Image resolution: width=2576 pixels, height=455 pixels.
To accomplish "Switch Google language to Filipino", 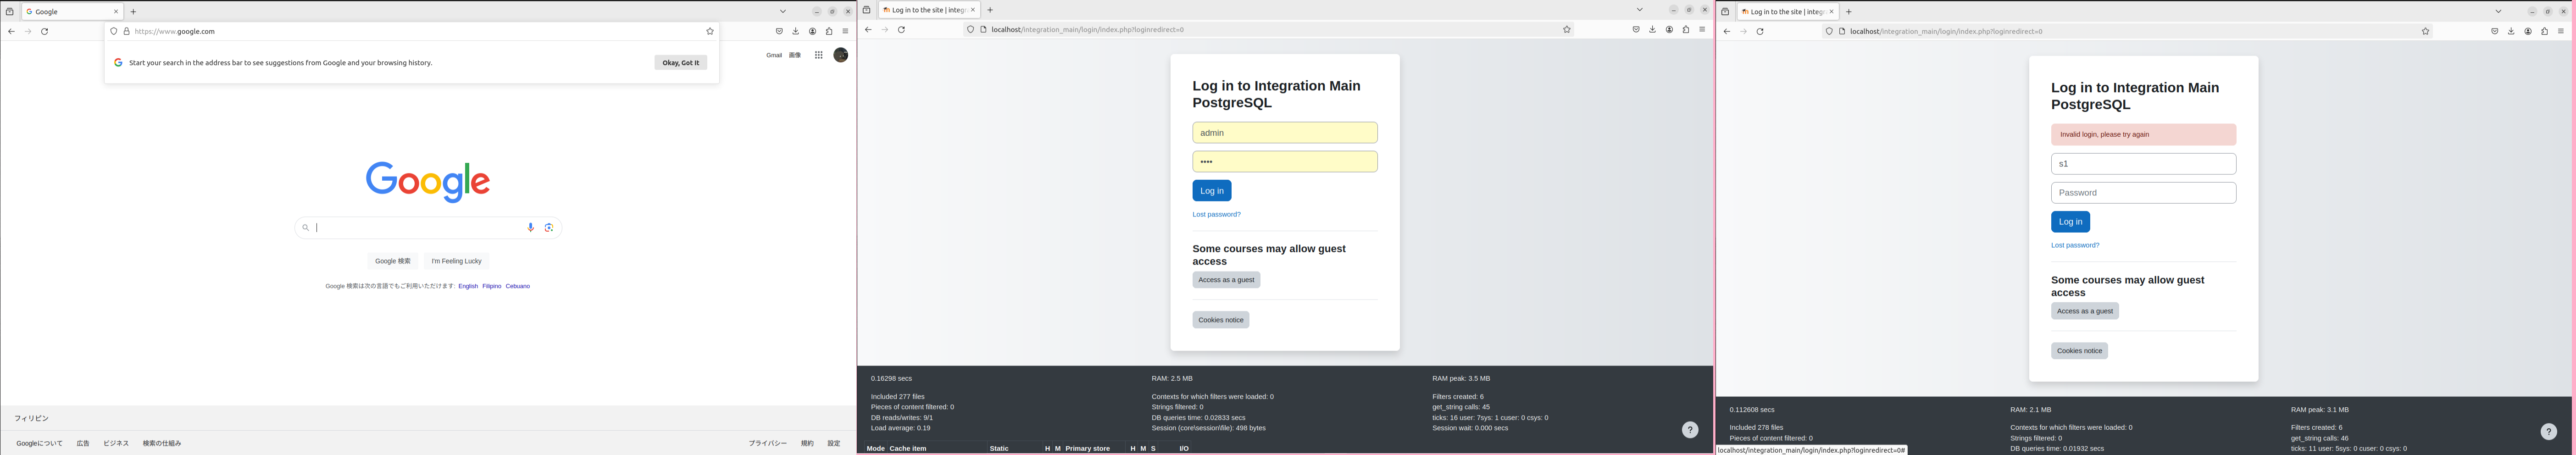I will point(492,286).
